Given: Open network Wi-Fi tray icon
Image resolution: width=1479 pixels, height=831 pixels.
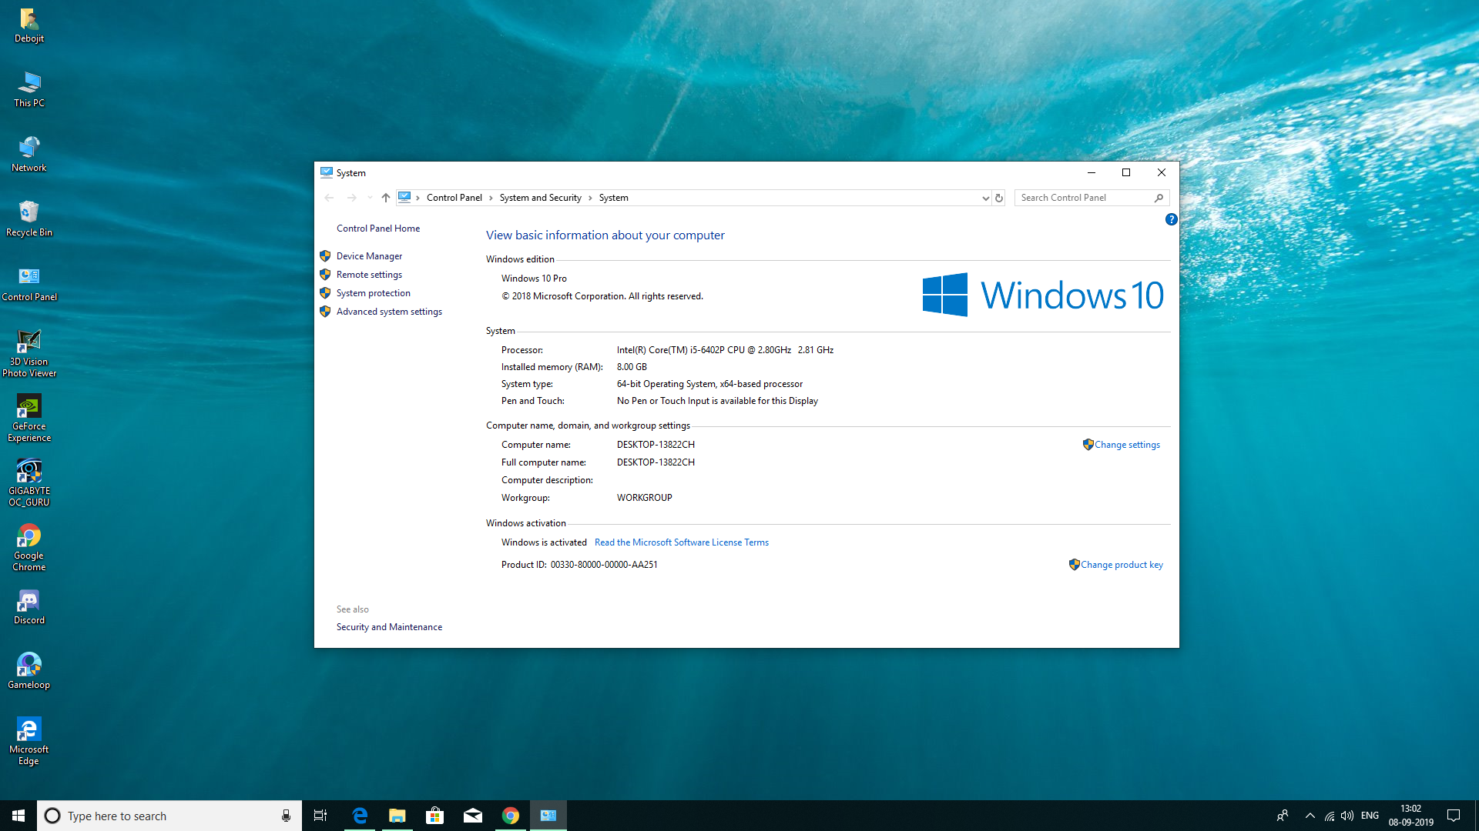Looking at the screenshot, I should pos(1330,816).
